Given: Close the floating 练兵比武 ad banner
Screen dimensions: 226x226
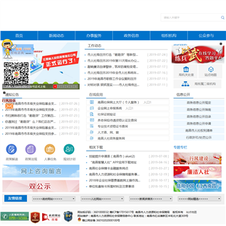Looking at the screenshot, I should pyautogui.click(x=221, y=44).
